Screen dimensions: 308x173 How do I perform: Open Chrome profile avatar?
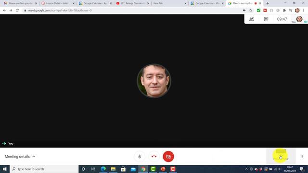(297, 11)
